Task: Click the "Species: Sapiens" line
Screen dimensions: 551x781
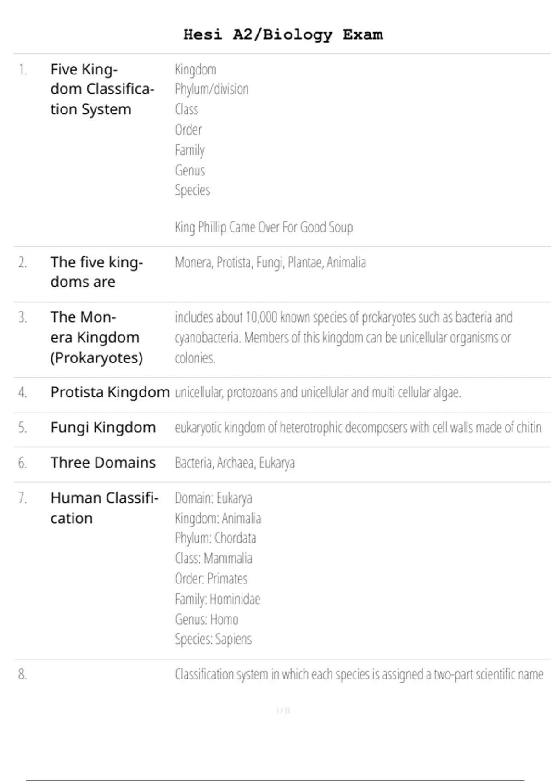Action: point(213,640)
